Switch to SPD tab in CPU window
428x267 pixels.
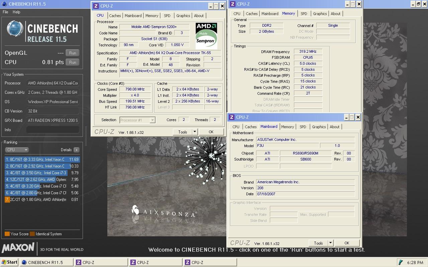167,16
